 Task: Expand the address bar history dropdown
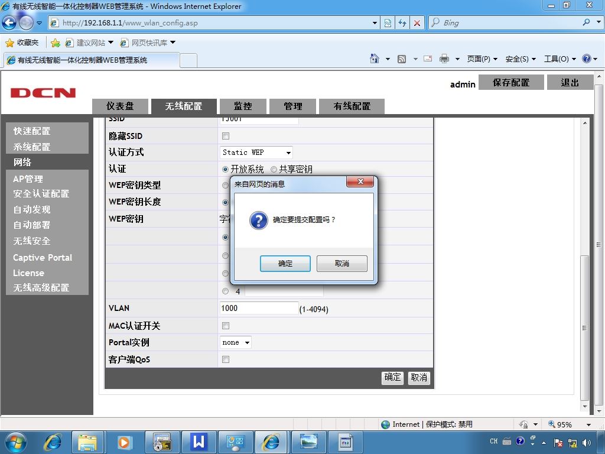(374, 23)
